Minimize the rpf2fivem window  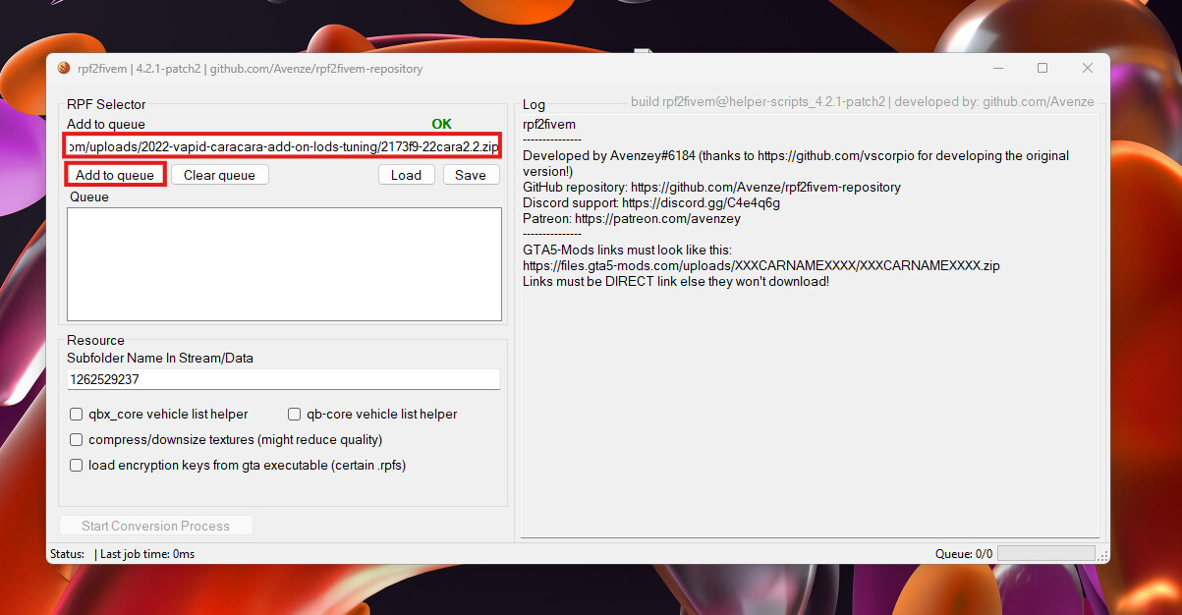tap(997, 68)
